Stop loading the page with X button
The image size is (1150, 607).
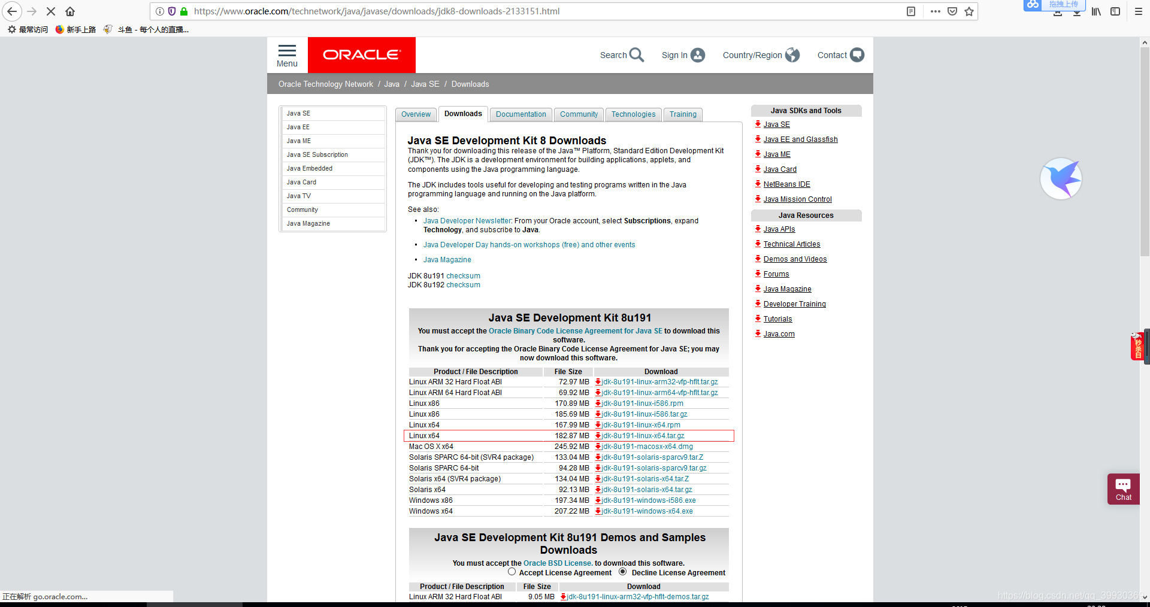51,11
